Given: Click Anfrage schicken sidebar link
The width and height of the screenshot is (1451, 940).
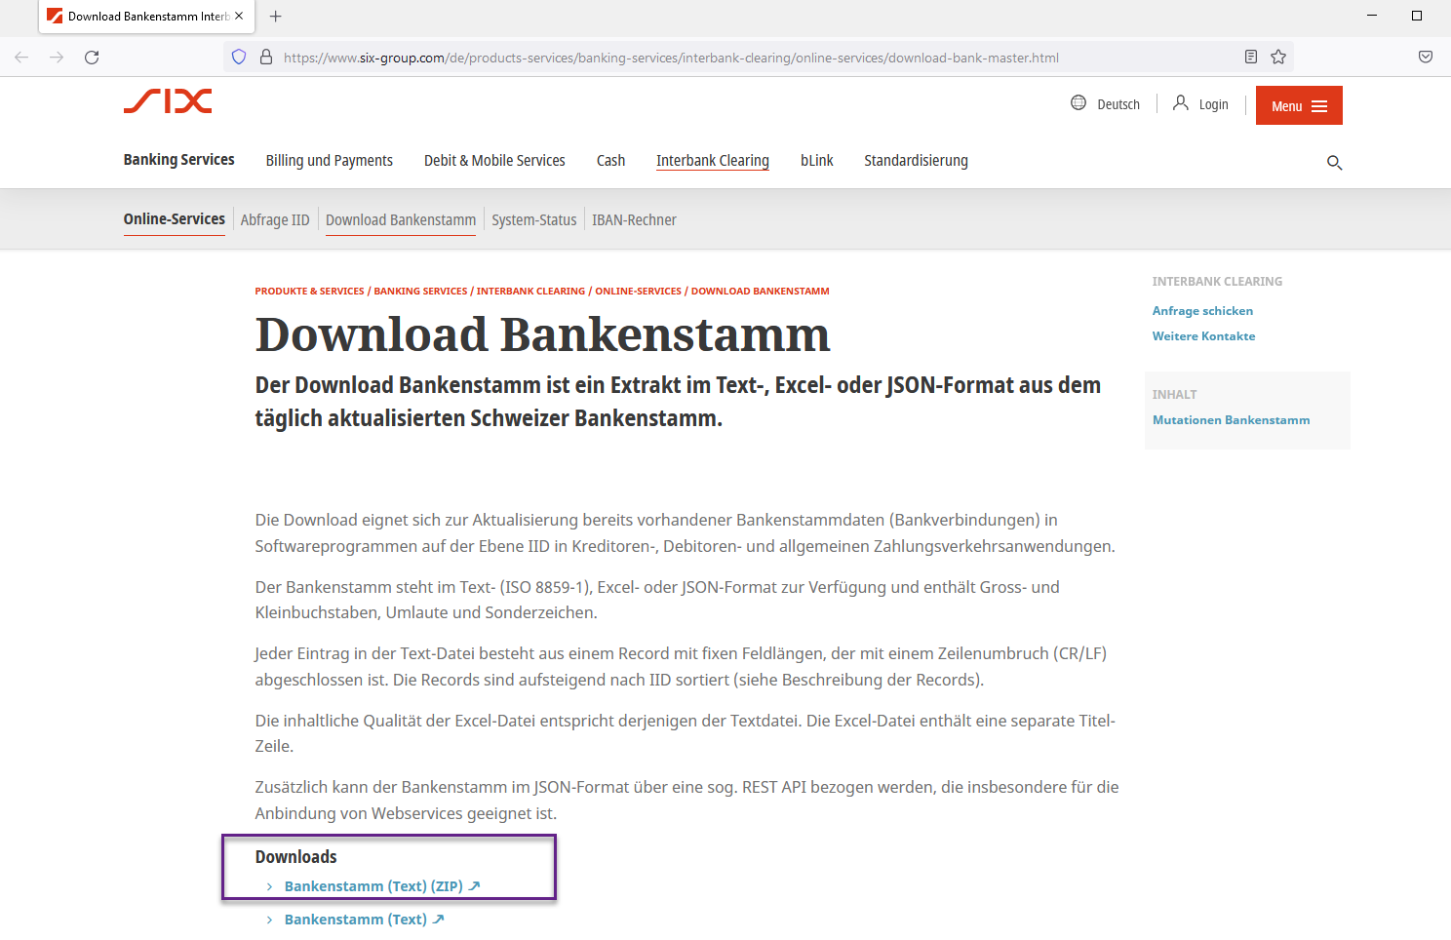Looking at the screenshot, I should (x=1202, y=311).
